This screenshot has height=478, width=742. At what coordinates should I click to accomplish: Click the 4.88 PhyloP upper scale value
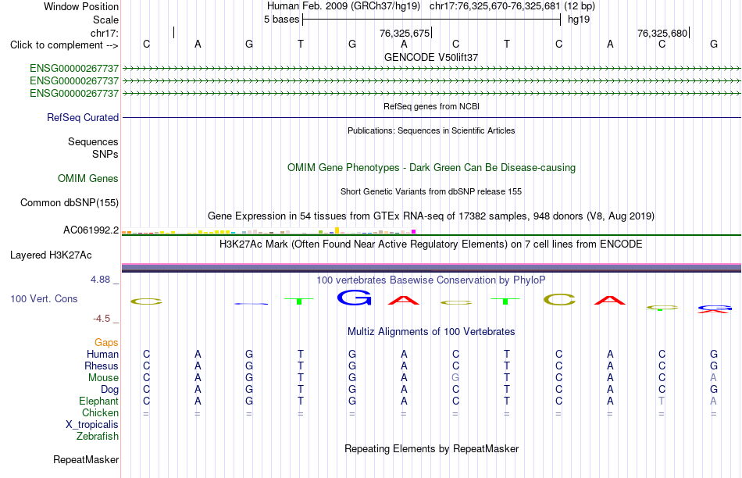pyautogui.click(x=100, y=280)
